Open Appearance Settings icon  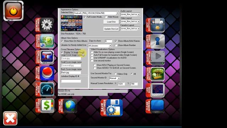tap(45, 41)
